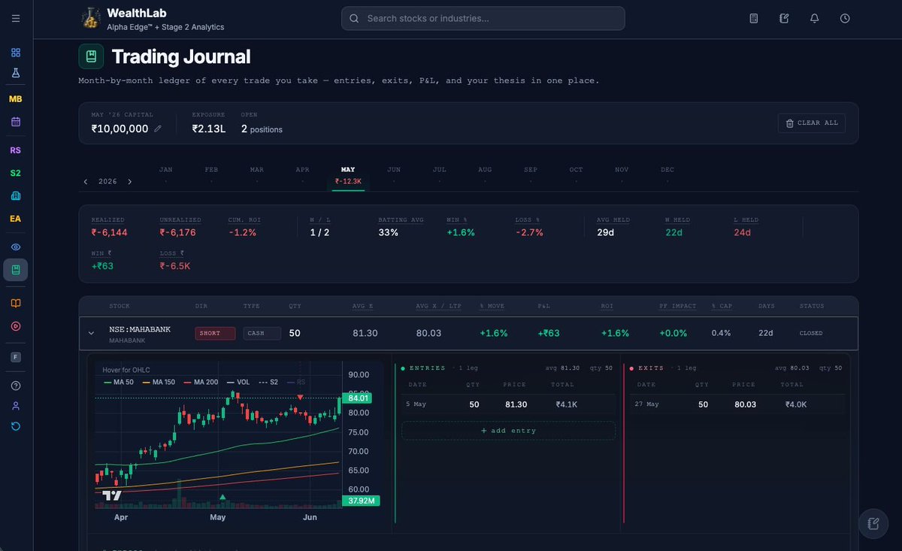Click the BATTING AVG stat label
Viewport: 902px width, 551px height.
point(401,220)
